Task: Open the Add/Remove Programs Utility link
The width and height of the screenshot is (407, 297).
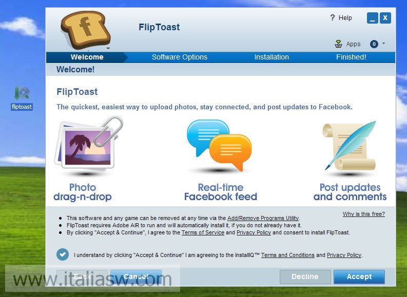Action: point(263,218)
